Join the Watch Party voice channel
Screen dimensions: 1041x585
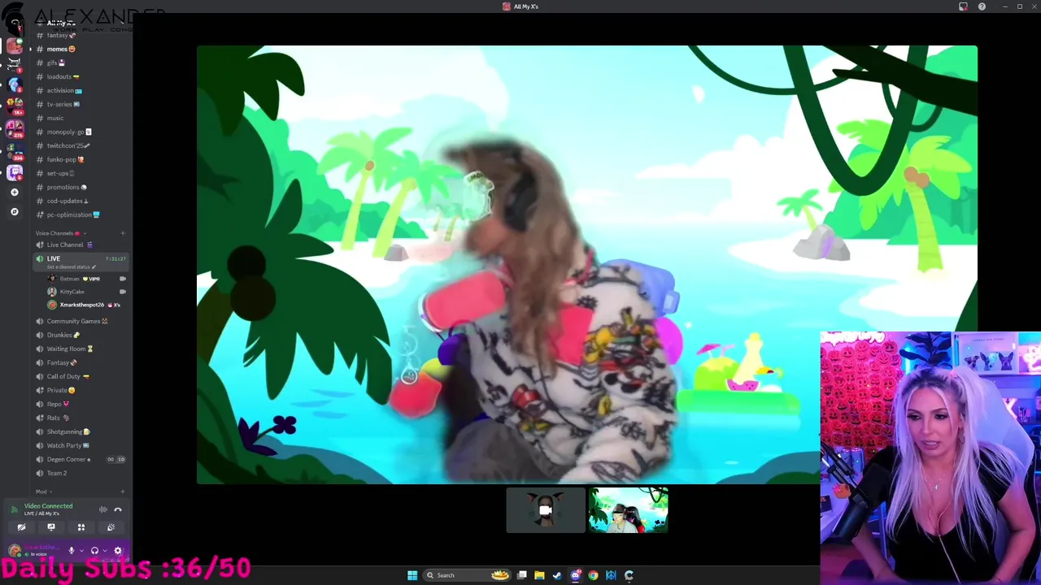[x=80, y=445]
